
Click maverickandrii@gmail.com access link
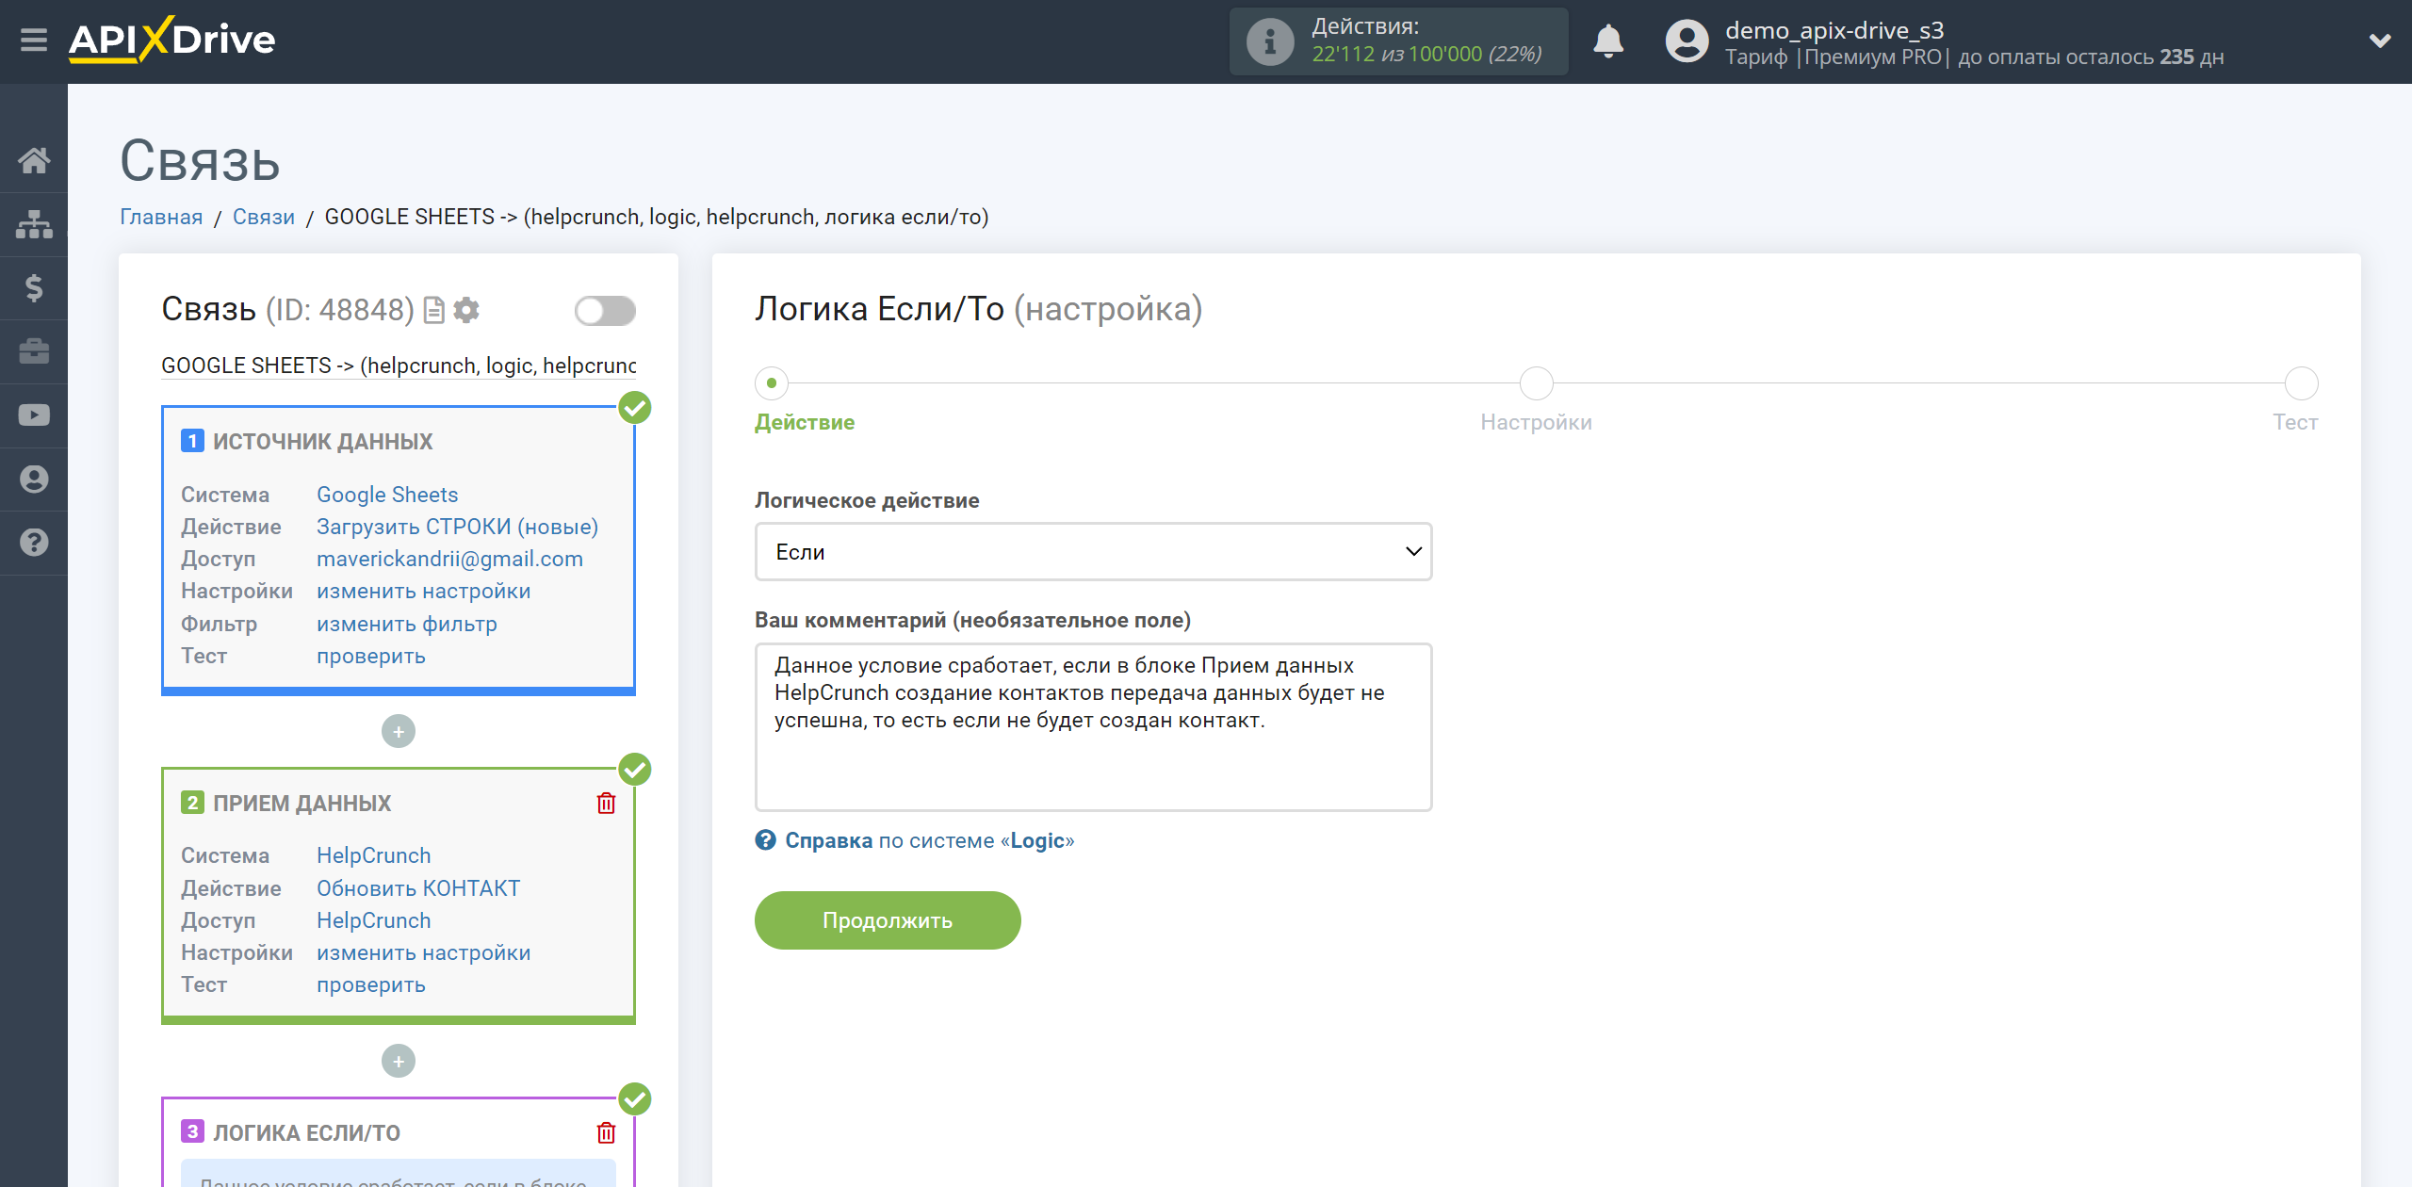point(449,559)
